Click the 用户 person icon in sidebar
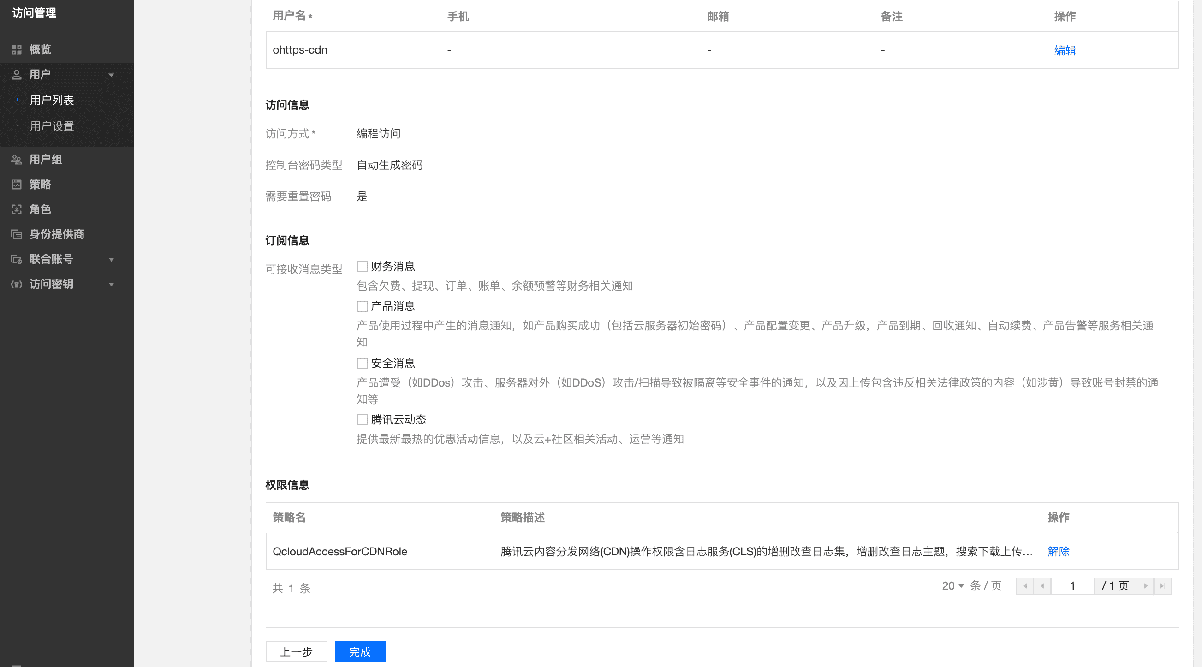Viewport: 1202px width, 667px height. [17, 75]
